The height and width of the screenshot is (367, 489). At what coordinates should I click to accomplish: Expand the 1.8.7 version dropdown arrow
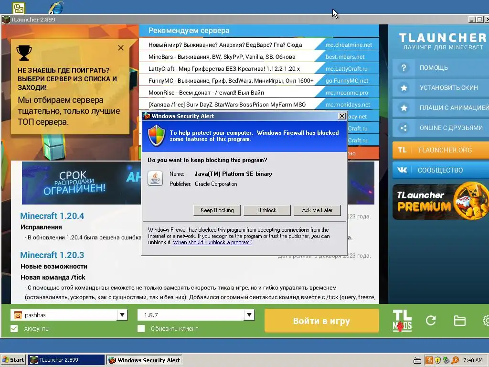pos(249,315)
